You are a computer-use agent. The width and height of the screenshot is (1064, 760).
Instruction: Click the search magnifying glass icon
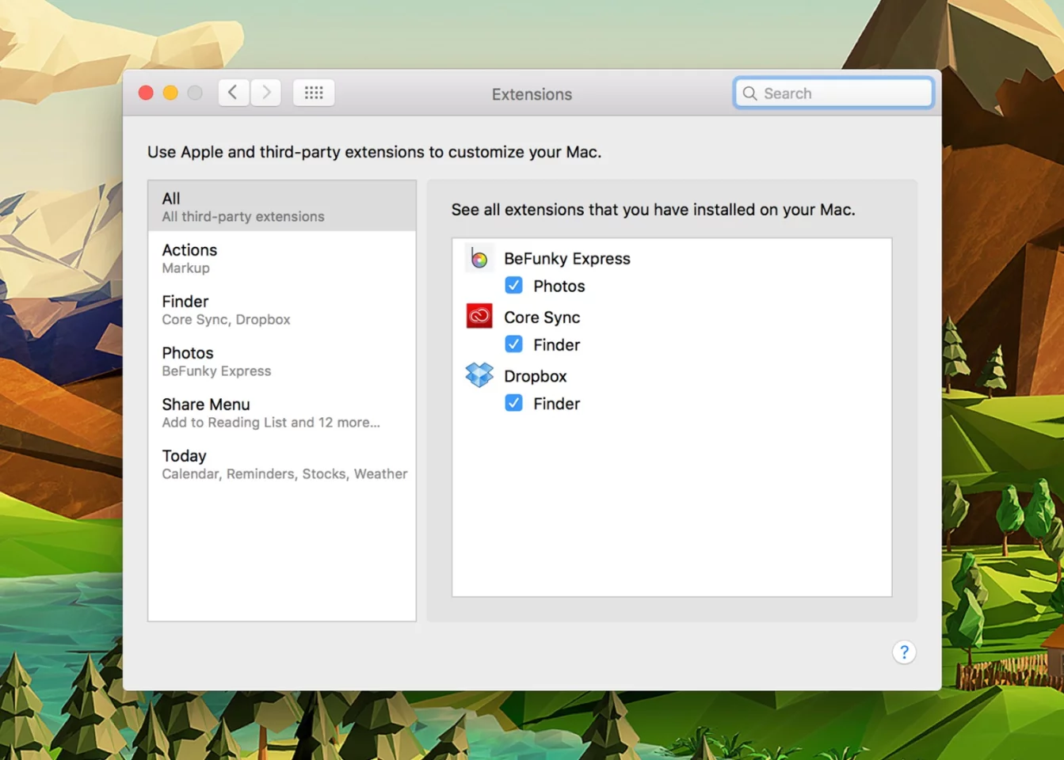tap(749, 93)
